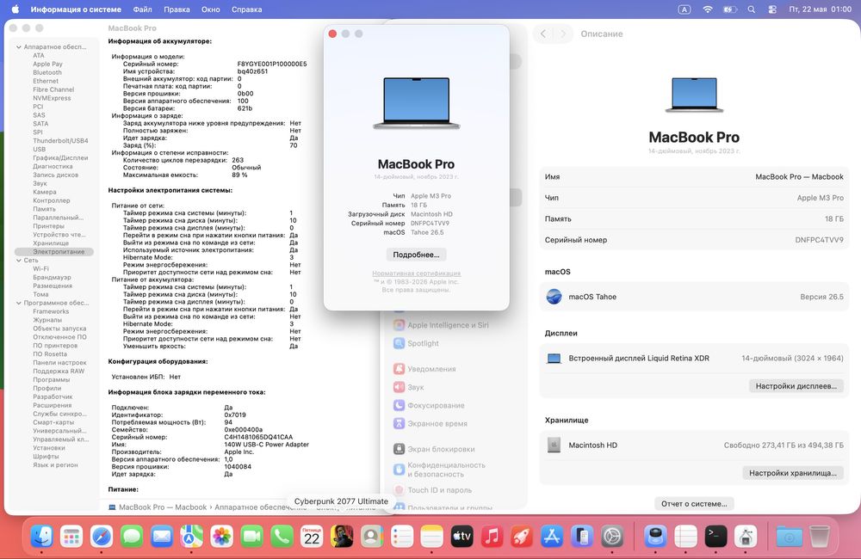Launch Messages from the Dock

tap(132, 536)
